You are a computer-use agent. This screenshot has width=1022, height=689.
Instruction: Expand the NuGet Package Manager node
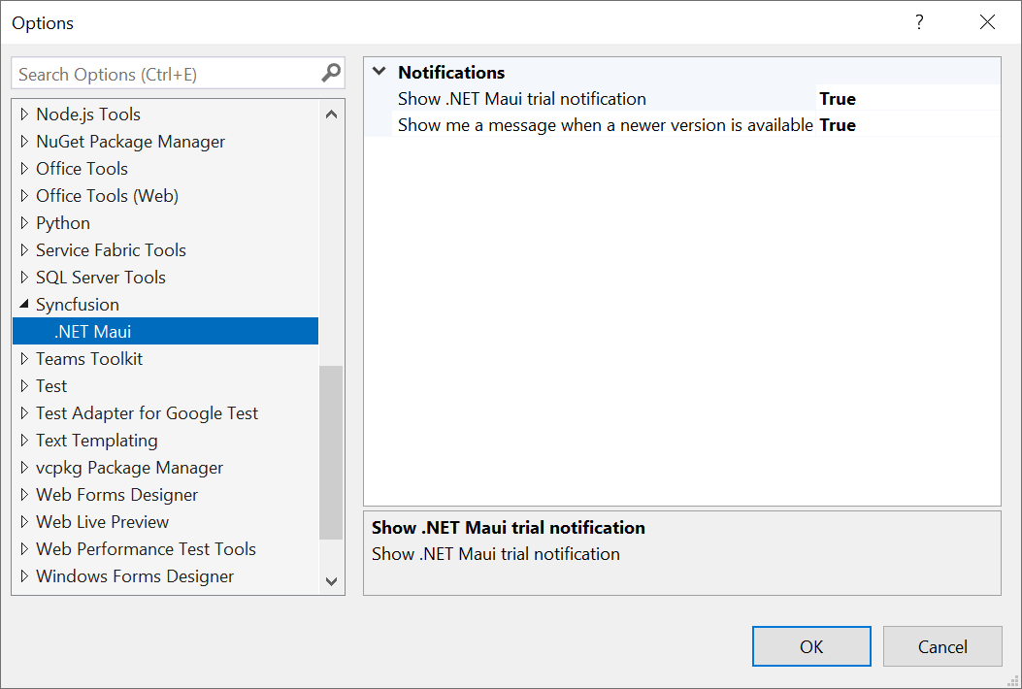pyautogui.click(x=24, y=142)
